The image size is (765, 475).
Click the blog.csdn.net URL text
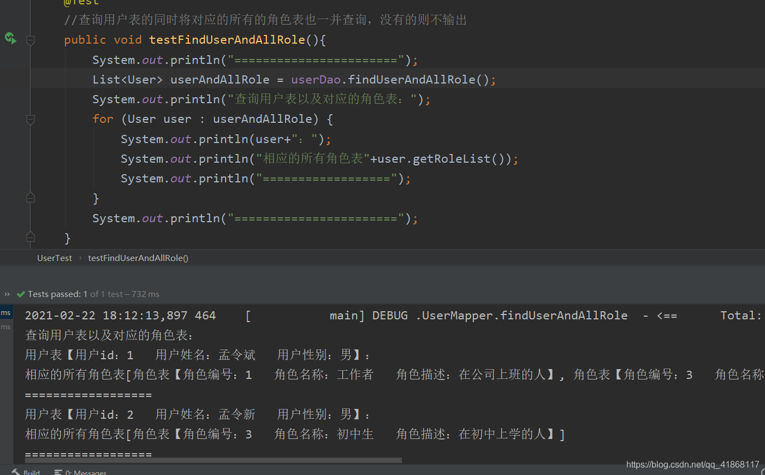pos(692,465)
